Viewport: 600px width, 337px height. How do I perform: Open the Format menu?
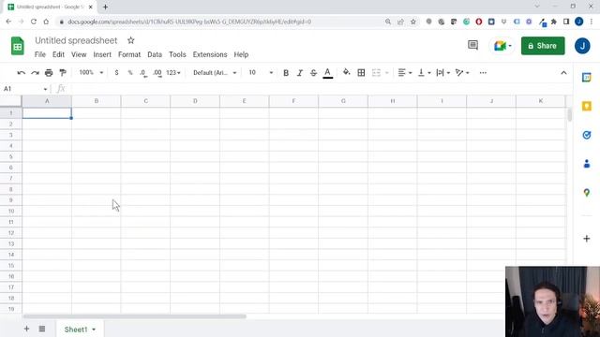pos(129,54)
